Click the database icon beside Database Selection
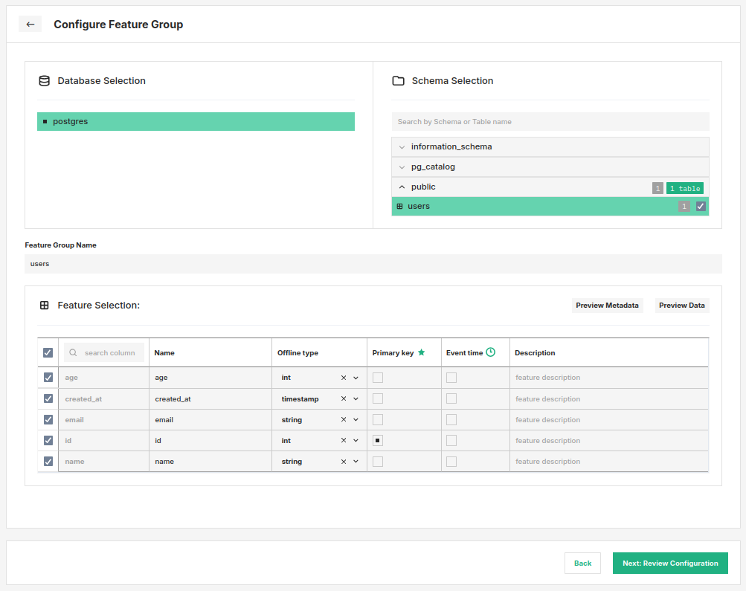The height and width of the screenshot is (591, 746). [x=45, y=80]
